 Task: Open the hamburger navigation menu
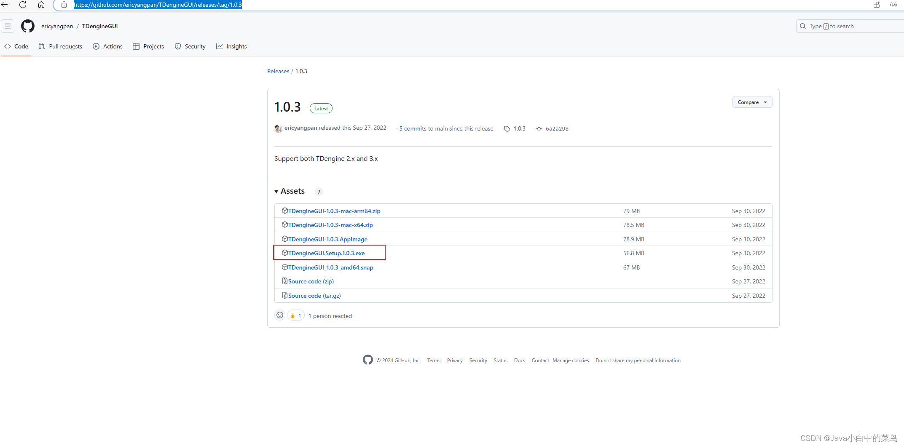tap(8, 26)
